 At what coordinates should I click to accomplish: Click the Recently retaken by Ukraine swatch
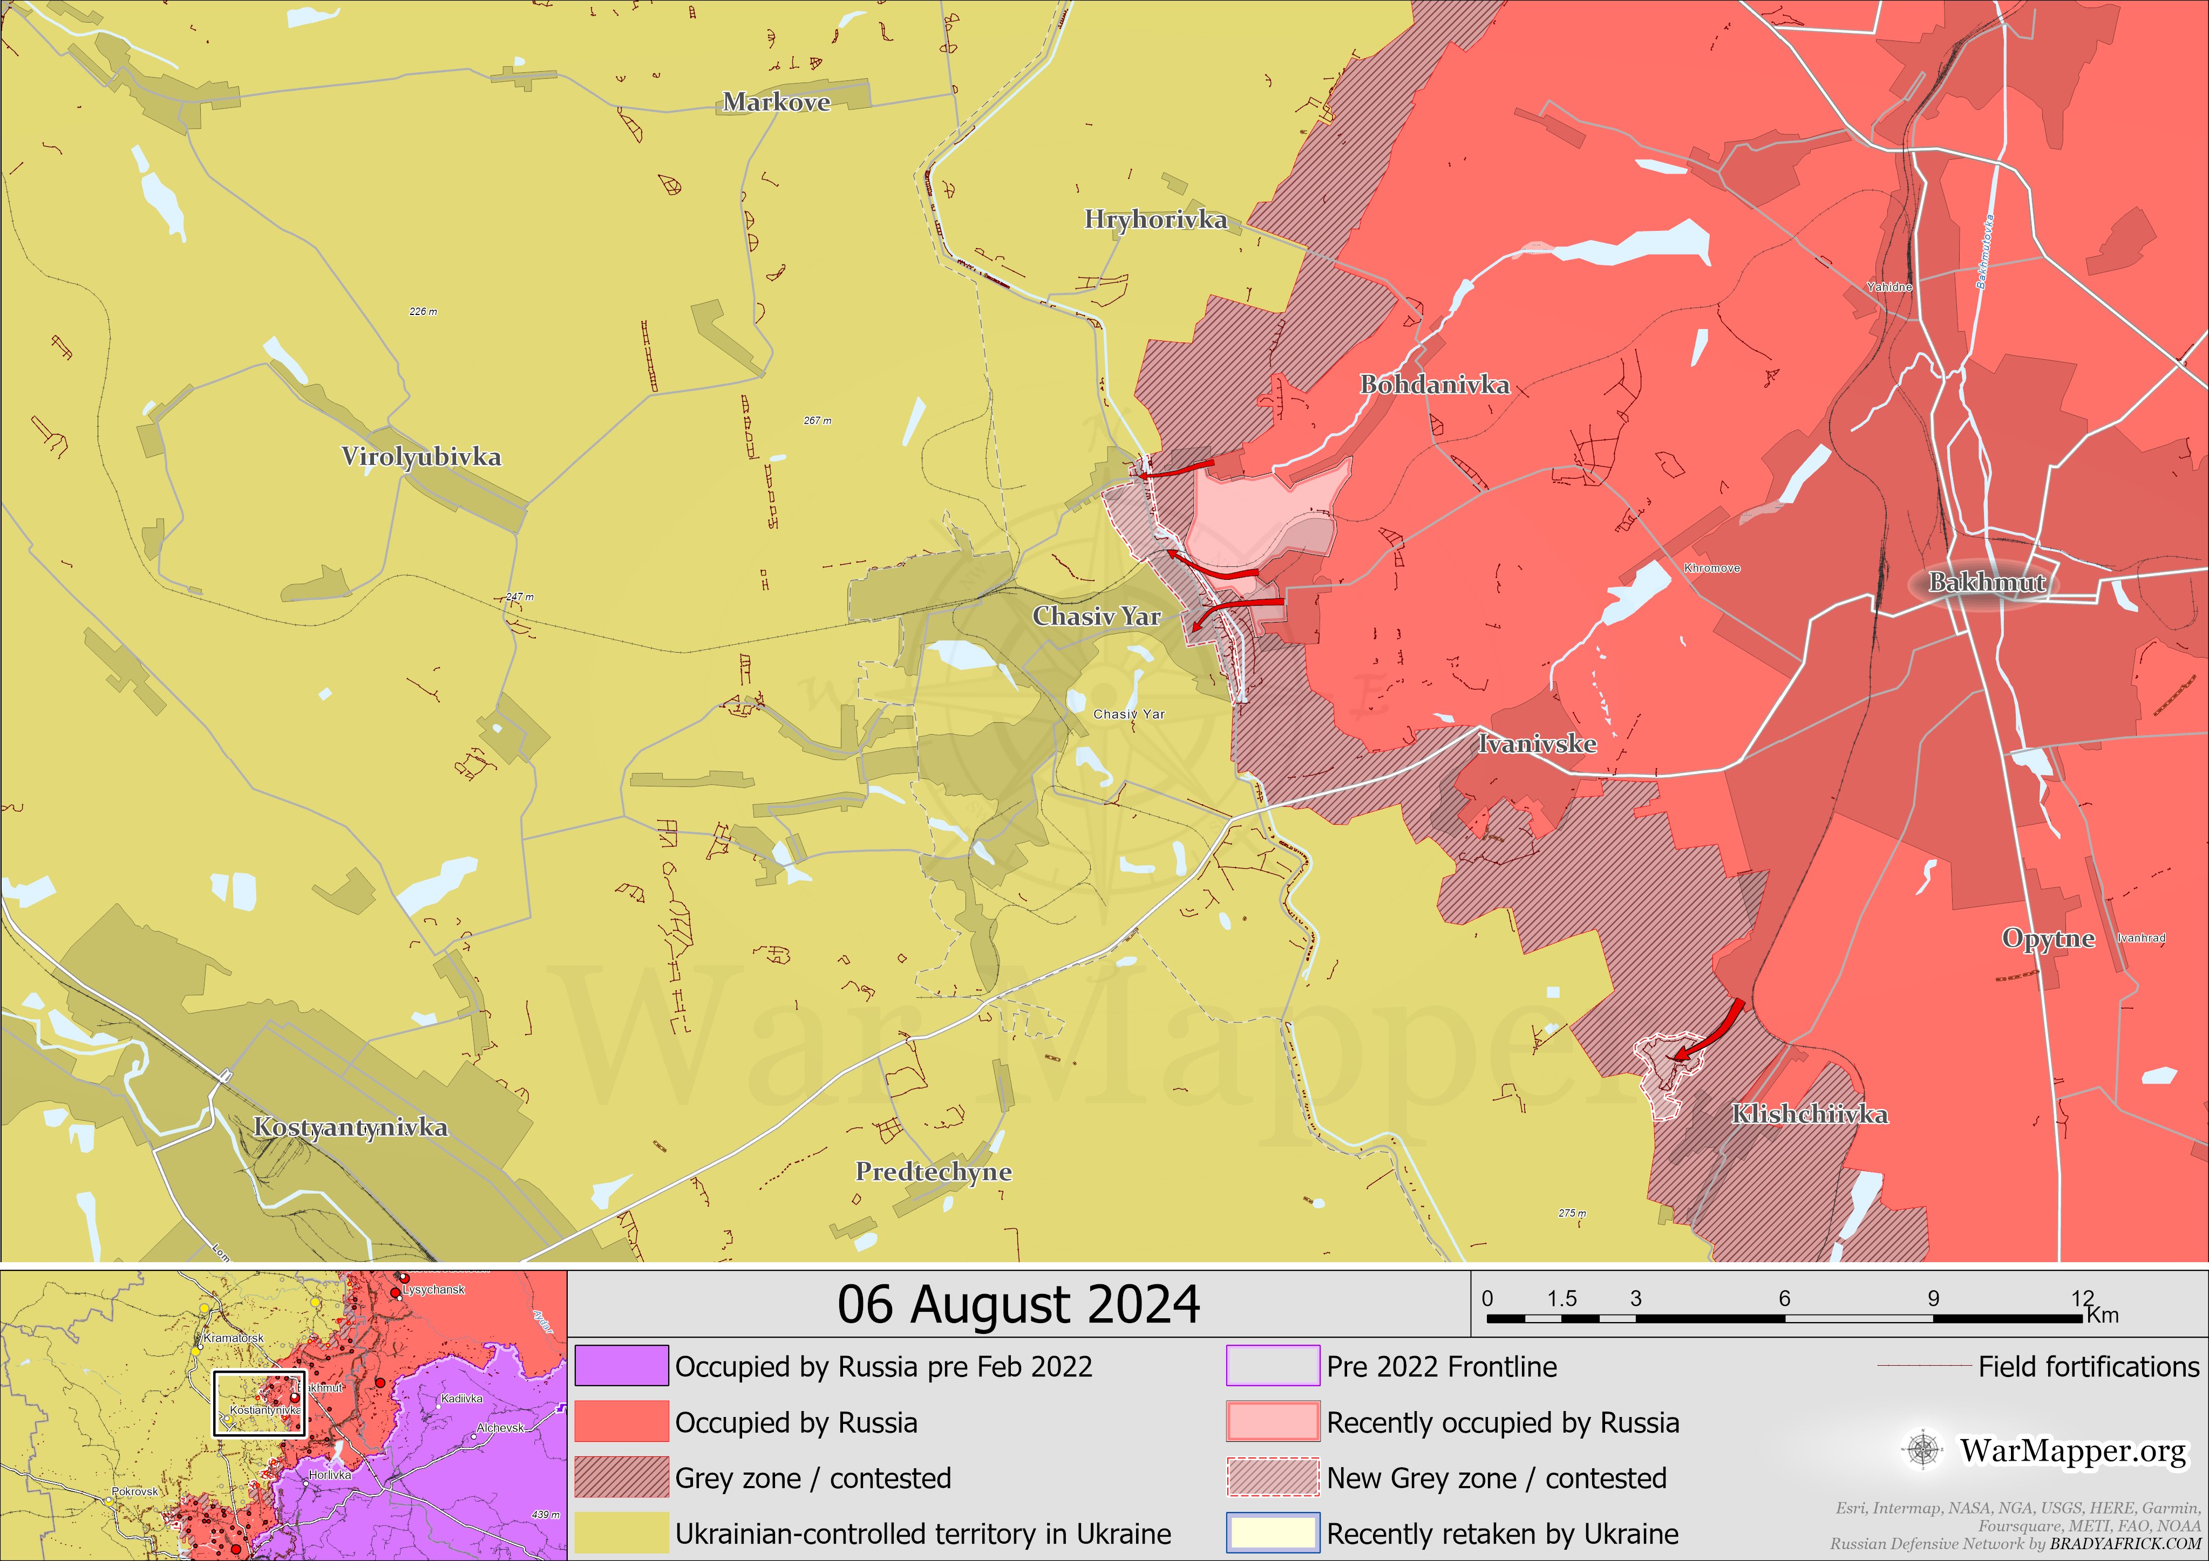pyautogui.click(x=1272, y=1533)
